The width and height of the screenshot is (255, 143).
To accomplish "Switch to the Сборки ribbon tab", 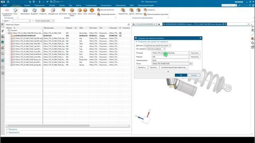I will point(52,5).
